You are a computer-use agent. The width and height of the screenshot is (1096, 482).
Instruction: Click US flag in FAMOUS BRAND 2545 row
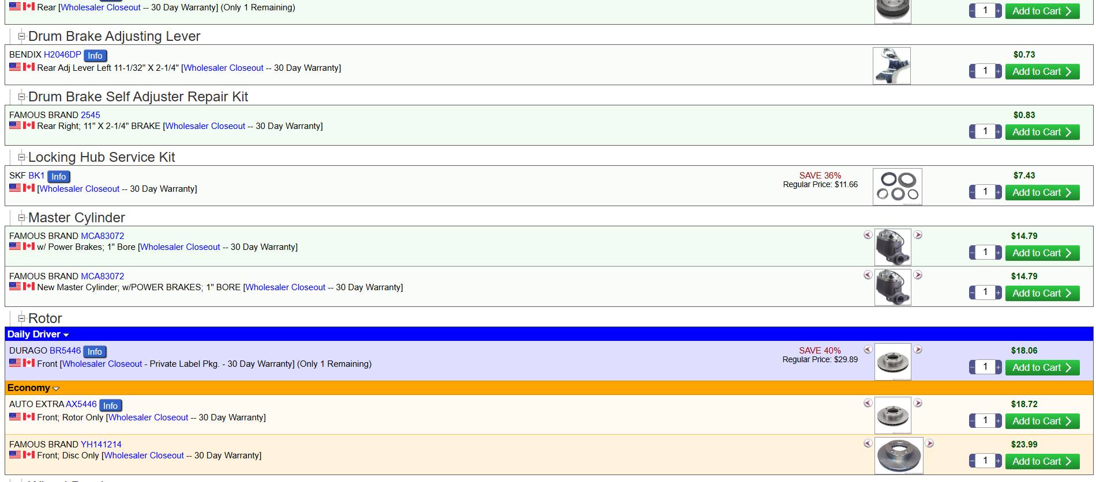15,125
